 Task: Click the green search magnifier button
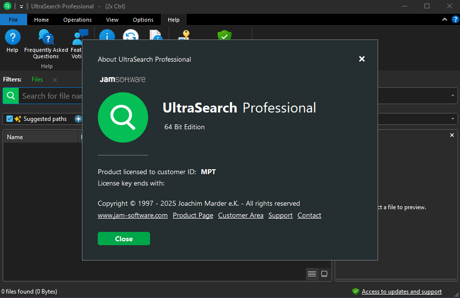click(x=11, y=96)
